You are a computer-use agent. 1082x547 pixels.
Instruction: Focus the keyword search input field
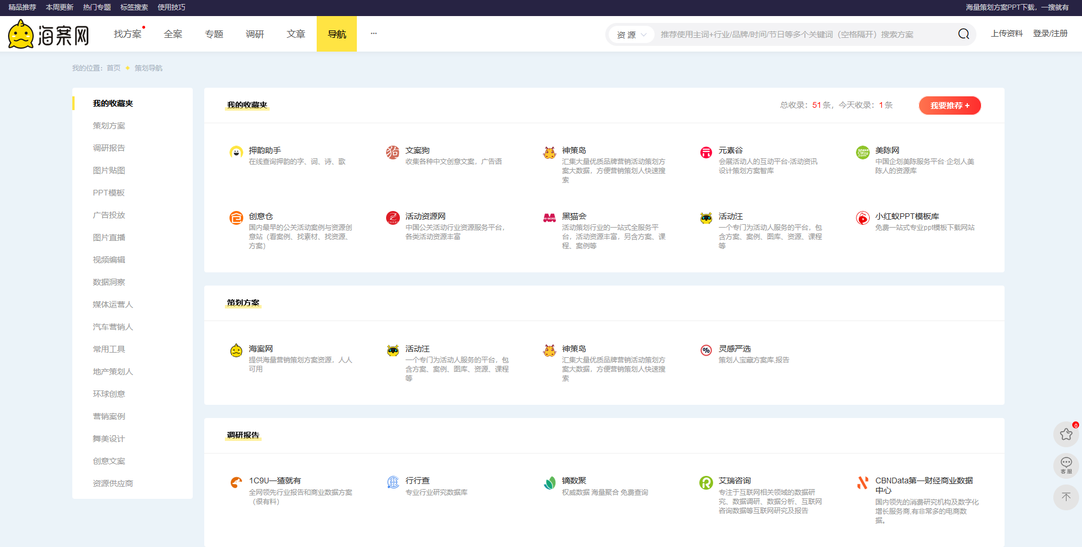(x=803, y=34)
